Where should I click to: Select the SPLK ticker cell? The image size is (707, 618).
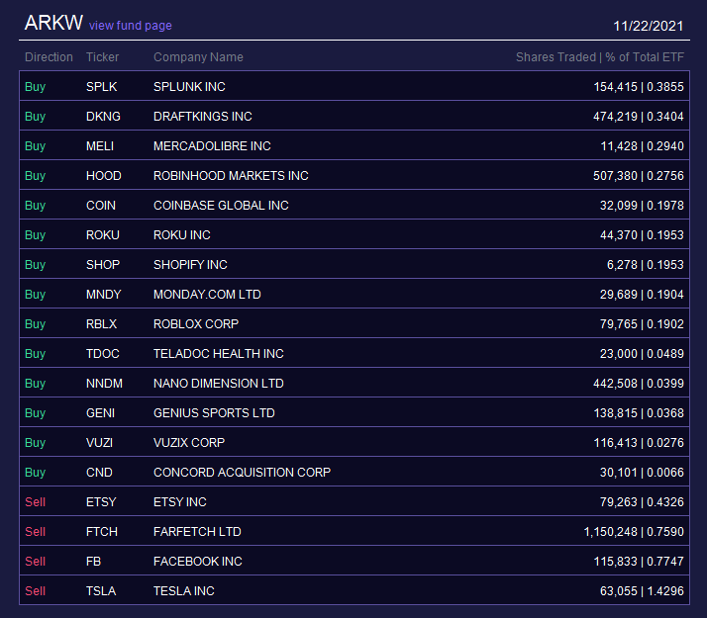tap(101, 86)
